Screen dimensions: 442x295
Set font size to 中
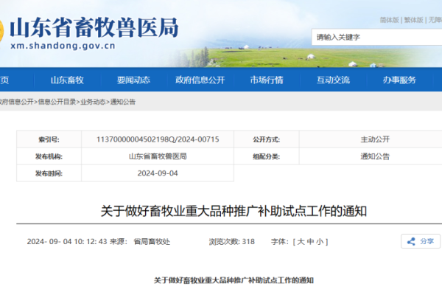(310, 242)
